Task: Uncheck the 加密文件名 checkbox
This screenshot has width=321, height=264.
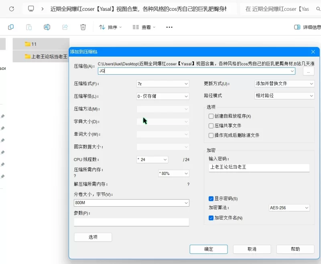Action: click(211, 218)
